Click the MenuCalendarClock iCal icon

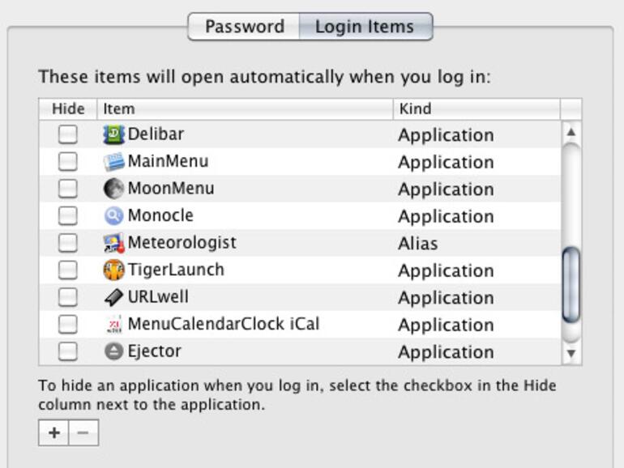[x=114, y=325]
